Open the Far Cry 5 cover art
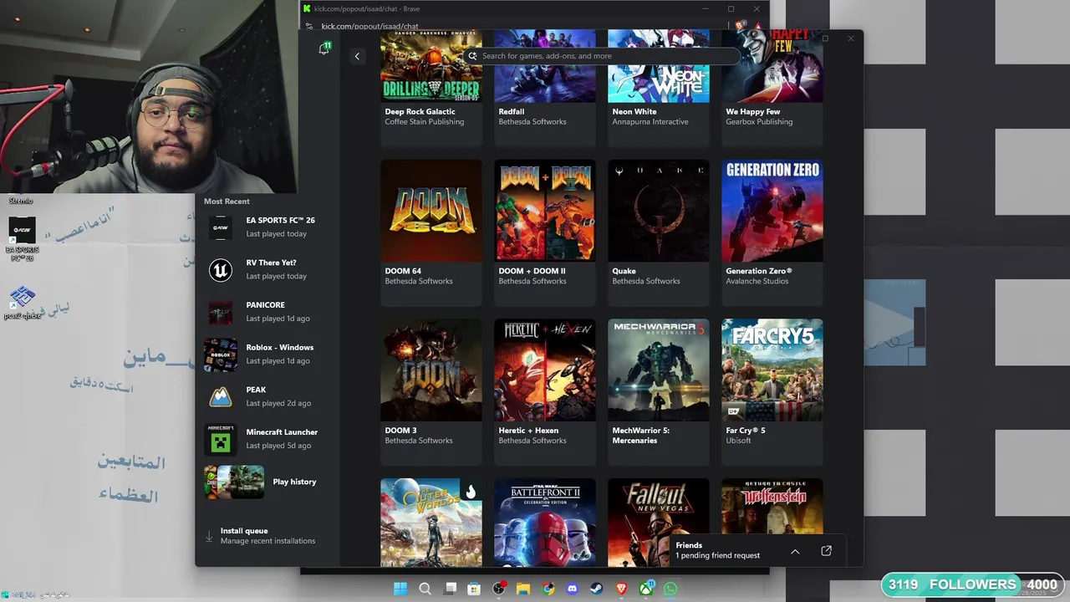 (x=772, y=370)
